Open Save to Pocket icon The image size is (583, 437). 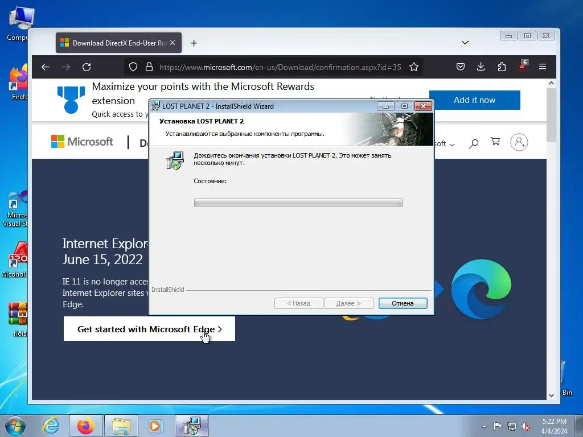(x=460, y=67)
